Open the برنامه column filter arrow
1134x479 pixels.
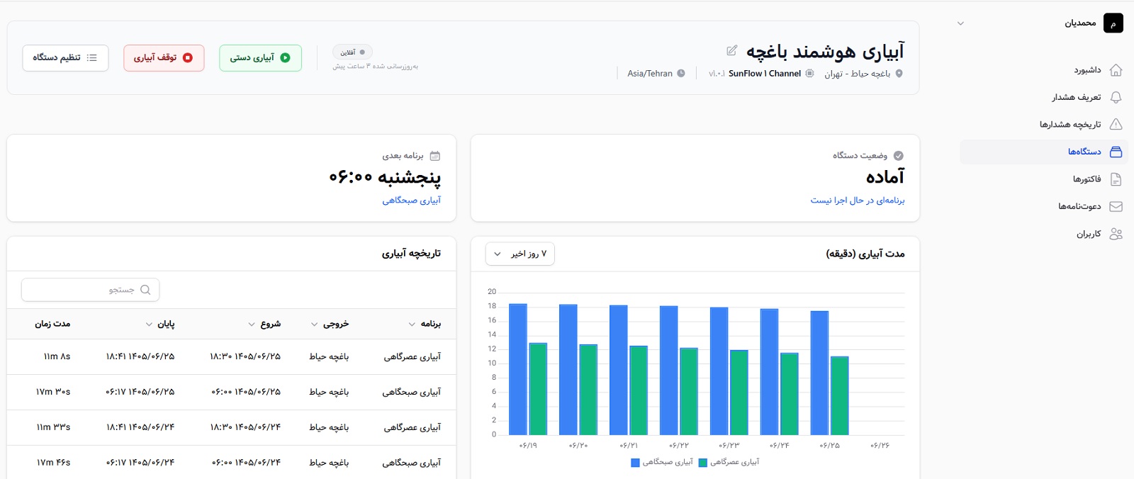tap(412, 325)
